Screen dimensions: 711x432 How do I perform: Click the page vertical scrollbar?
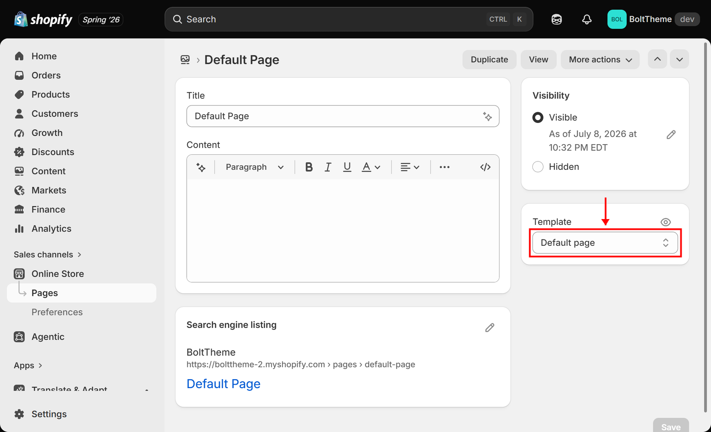point(705,228)
